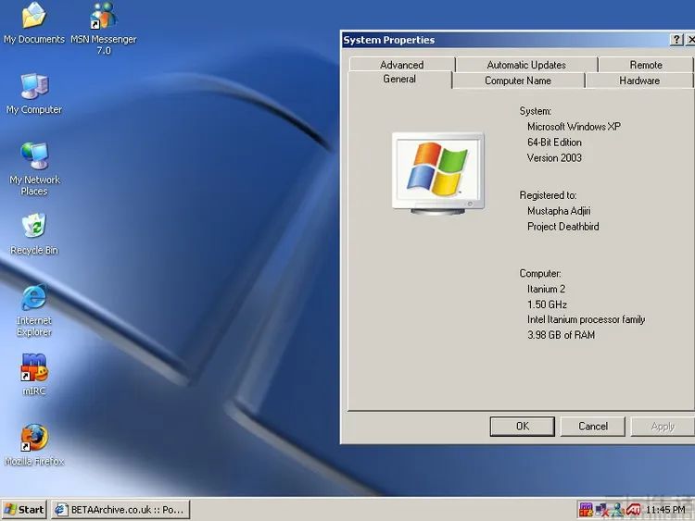The image size is (695, 521).
Task: Click the Cancel button
Action: pyautogui.click(x=593, y=427)
